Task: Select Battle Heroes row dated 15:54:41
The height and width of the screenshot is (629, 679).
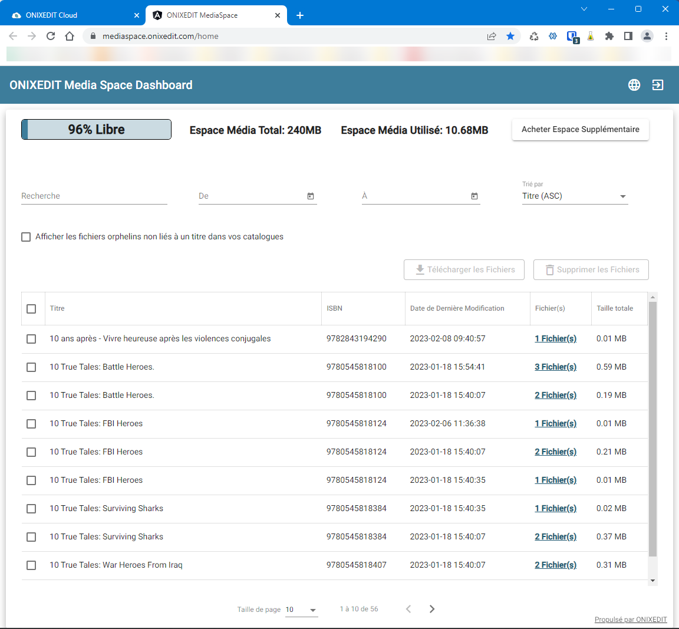Action: (31, 367)
